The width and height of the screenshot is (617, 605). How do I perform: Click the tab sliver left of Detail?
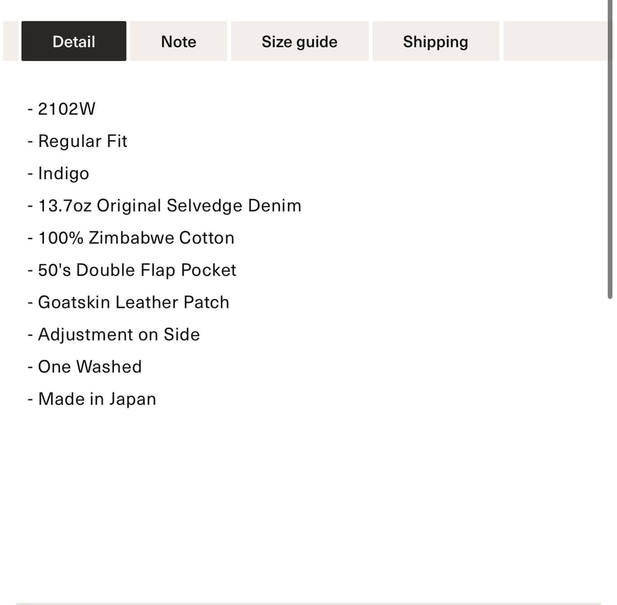(x=10, y=42)
